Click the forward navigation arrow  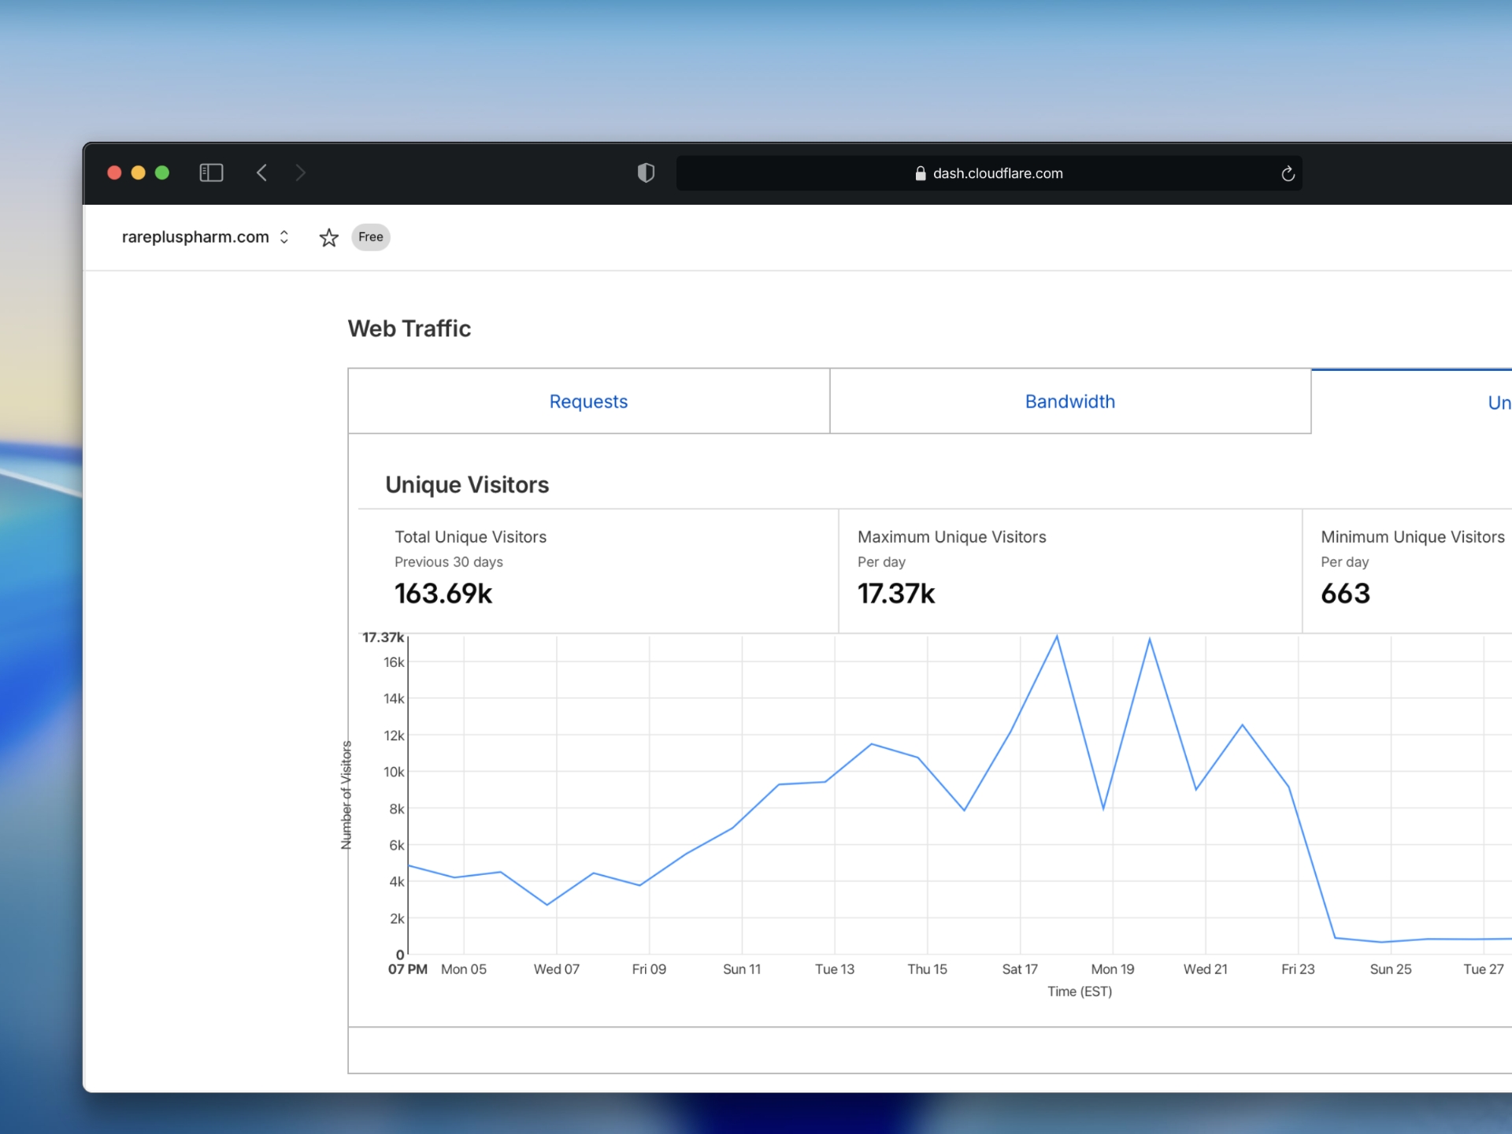point(302,172)
